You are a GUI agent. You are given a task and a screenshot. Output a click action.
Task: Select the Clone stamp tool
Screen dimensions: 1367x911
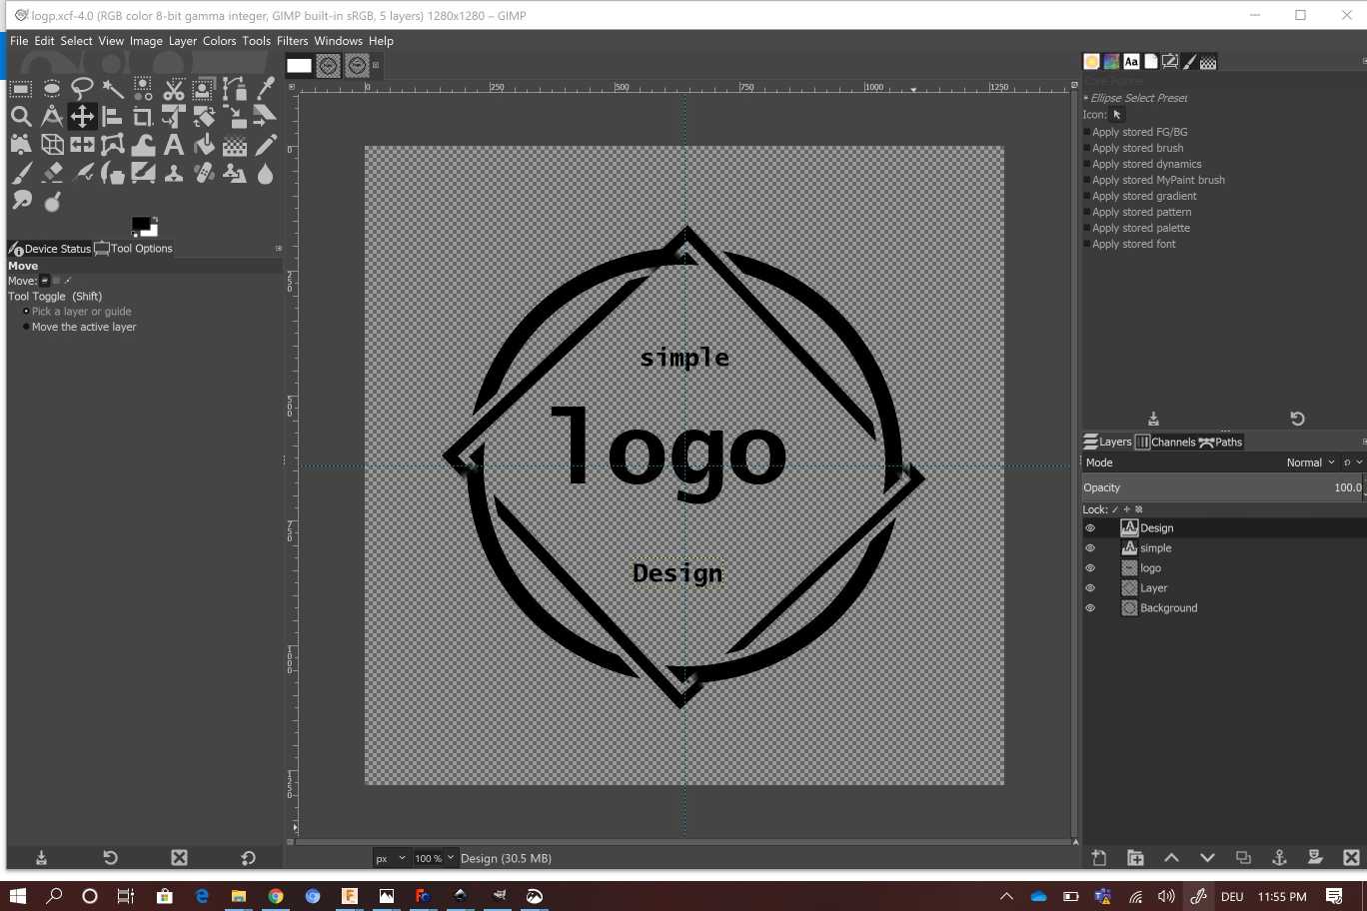[x=174, y=173]
